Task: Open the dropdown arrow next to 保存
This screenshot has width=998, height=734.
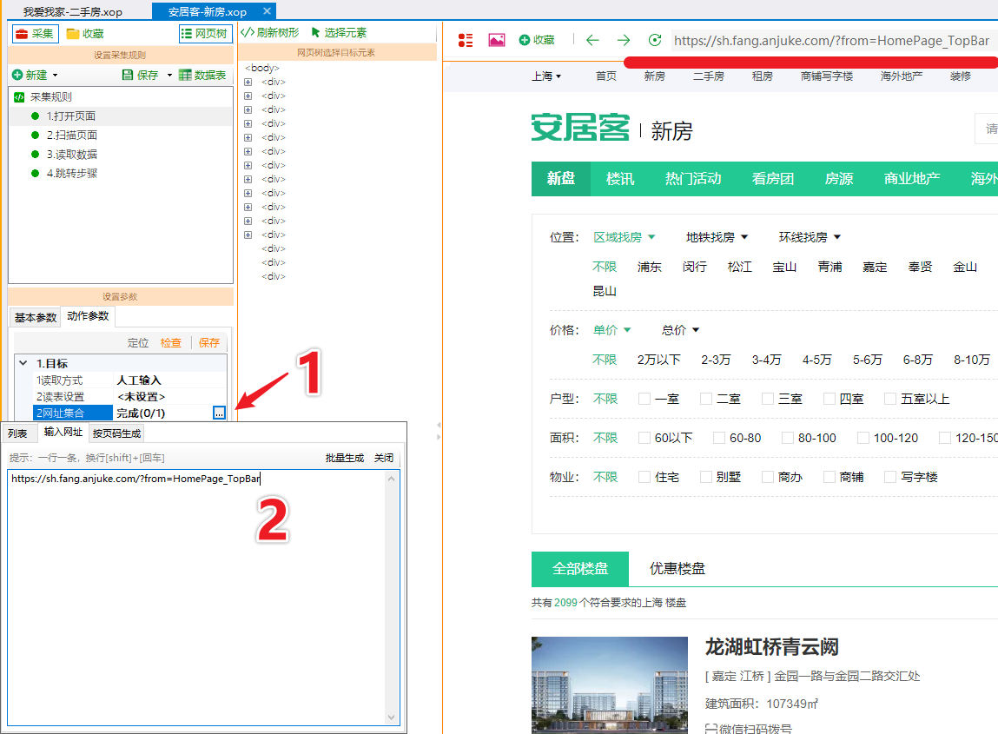Action: 170,75
